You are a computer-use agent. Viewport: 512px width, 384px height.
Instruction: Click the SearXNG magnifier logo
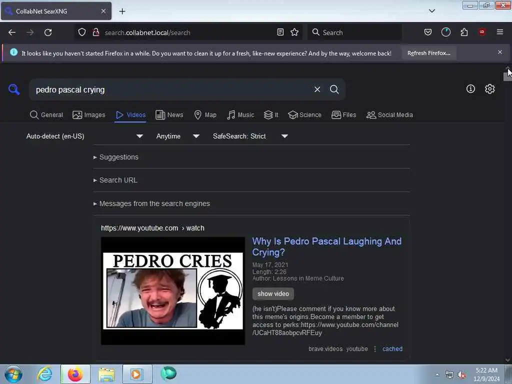[14, 89]
